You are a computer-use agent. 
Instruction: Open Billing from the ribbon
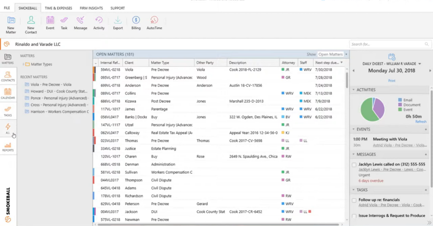136,23
